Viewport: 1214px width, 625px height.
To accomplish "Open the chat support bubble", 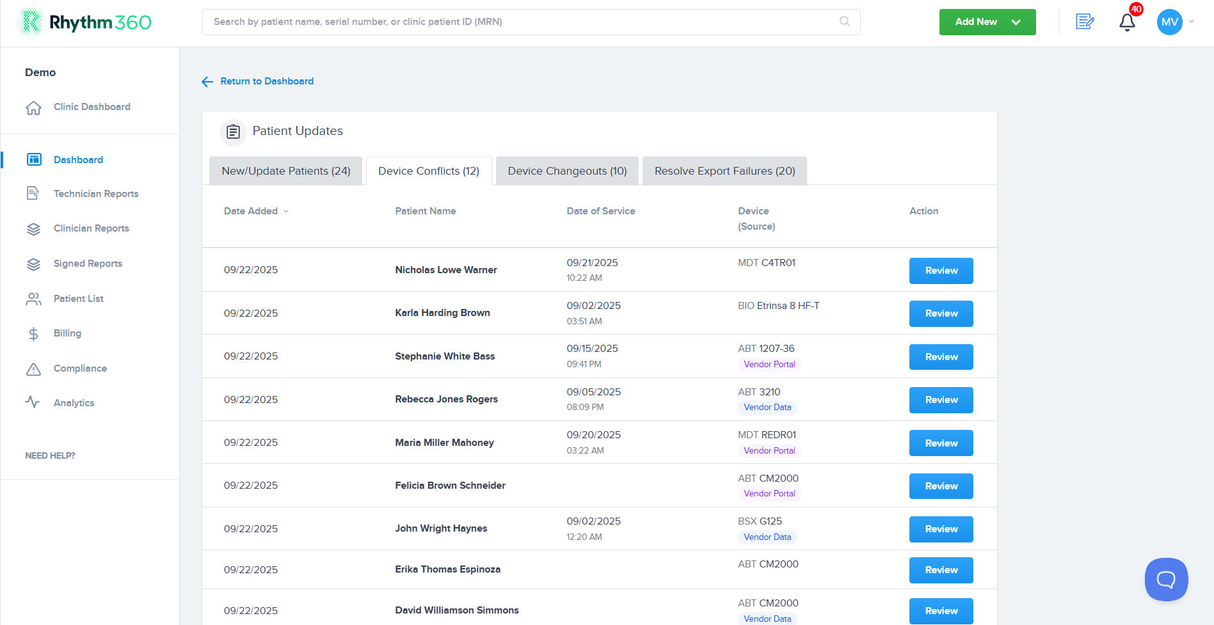I will pyautogui.click(x=1166, y=580).
